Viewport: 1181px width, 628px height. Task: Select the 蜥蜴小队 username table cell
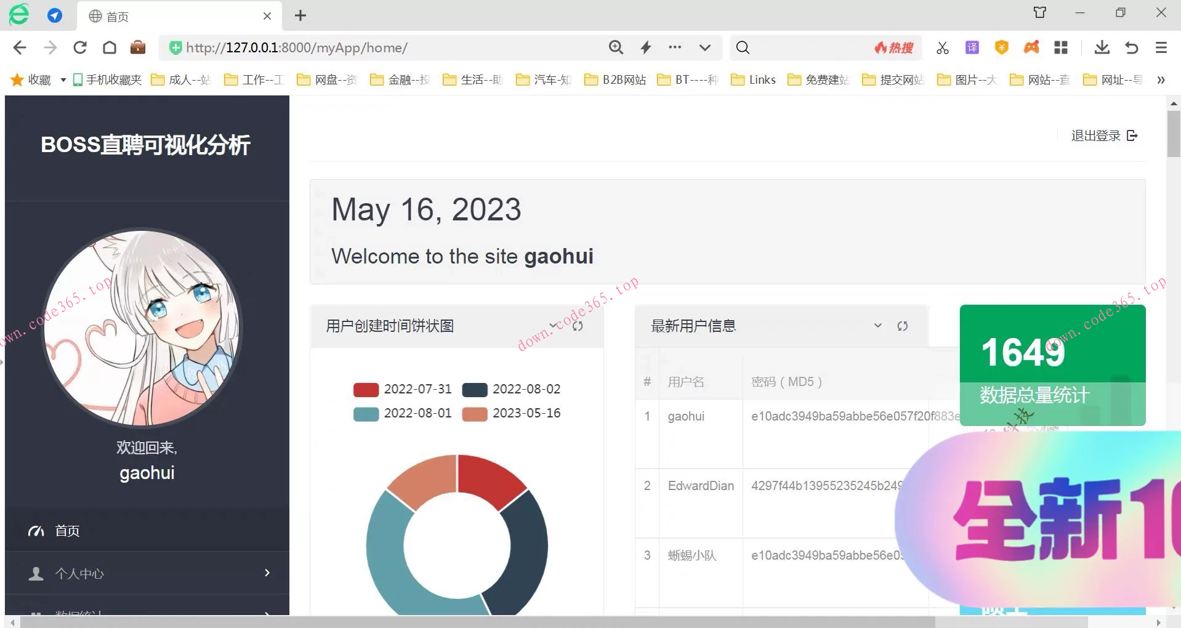(701, 573)
